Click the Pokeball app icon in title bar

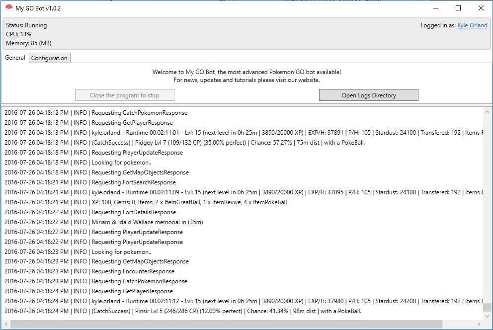pos(9,8)
